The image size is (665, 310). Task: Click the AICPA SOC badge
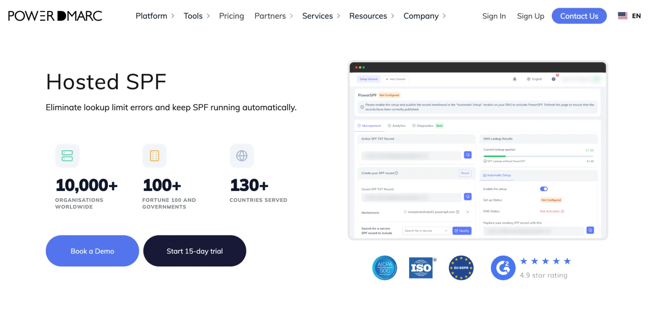(x=385, y=268)
